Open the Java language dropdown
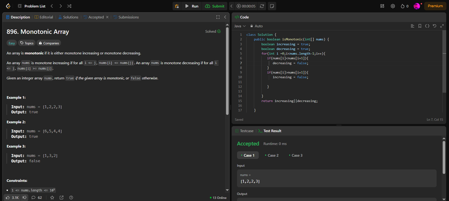The width and height of the screenshot is (449, 201). click(239, 26)
